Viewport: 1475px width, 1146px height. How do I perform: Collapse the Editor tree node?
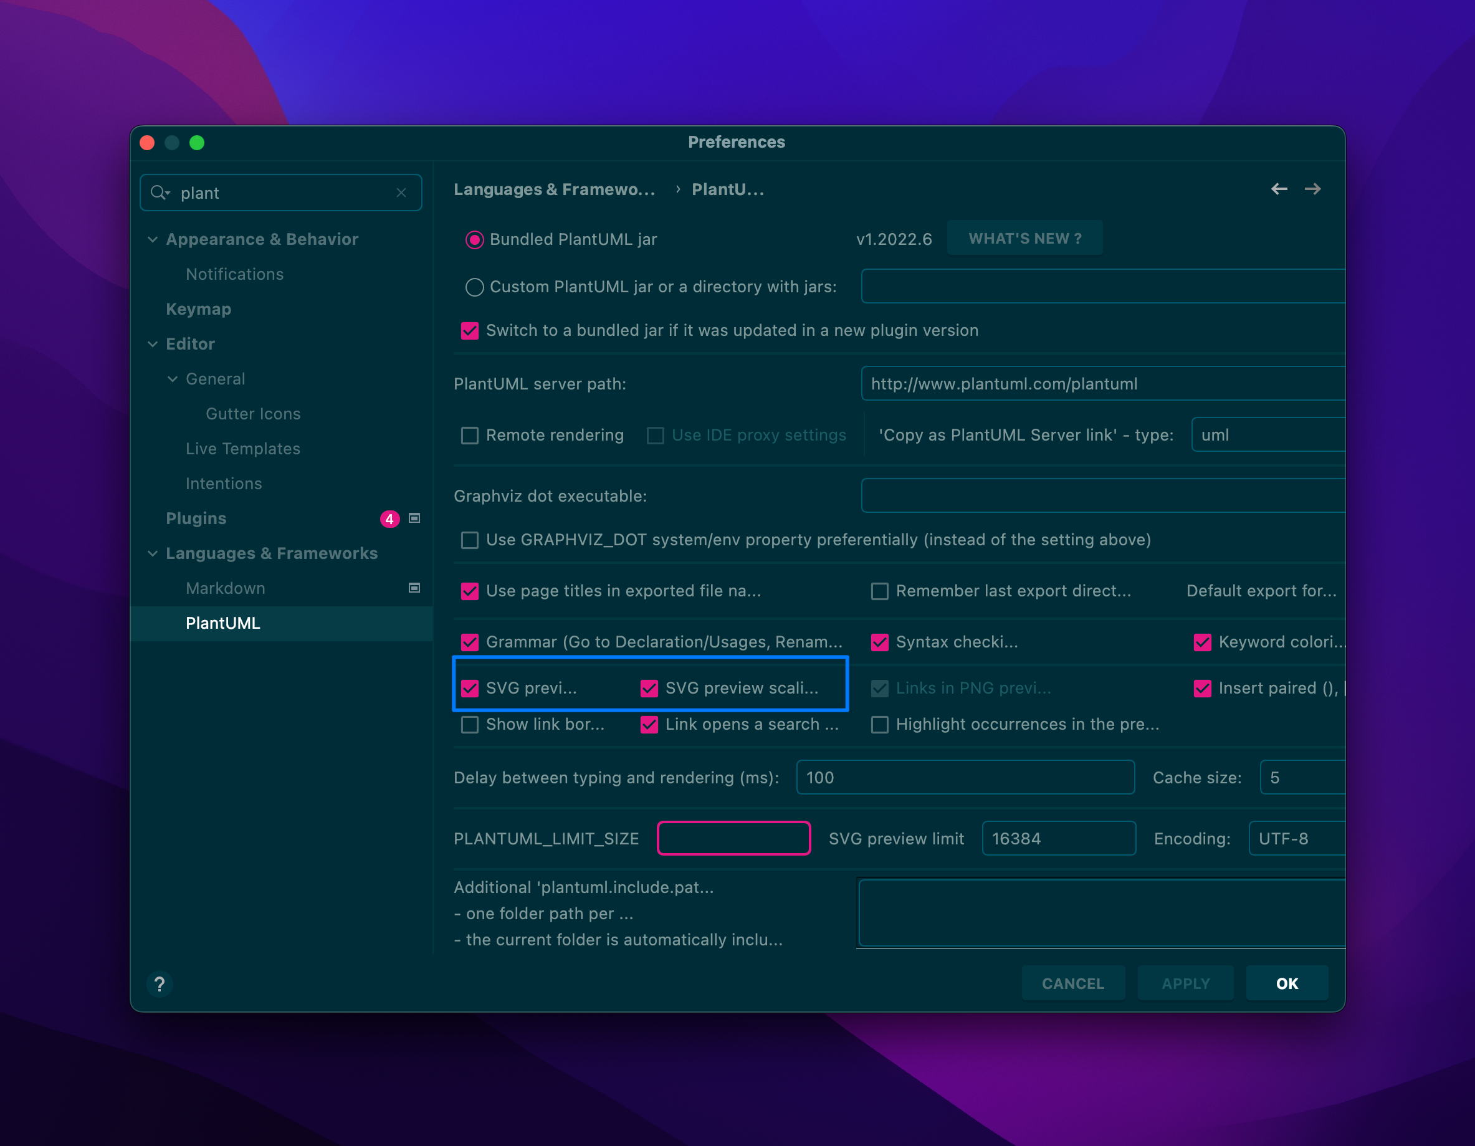tap(153, 345)
